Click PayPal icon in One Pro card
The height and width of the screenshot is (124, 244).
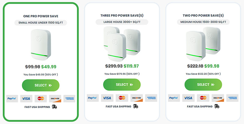12,98
